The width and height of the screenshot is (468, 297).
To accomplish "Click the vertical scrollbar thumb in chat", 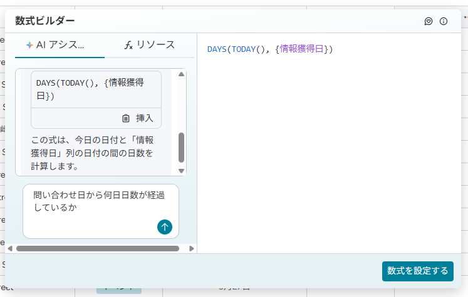I will (x=182, y=147).
